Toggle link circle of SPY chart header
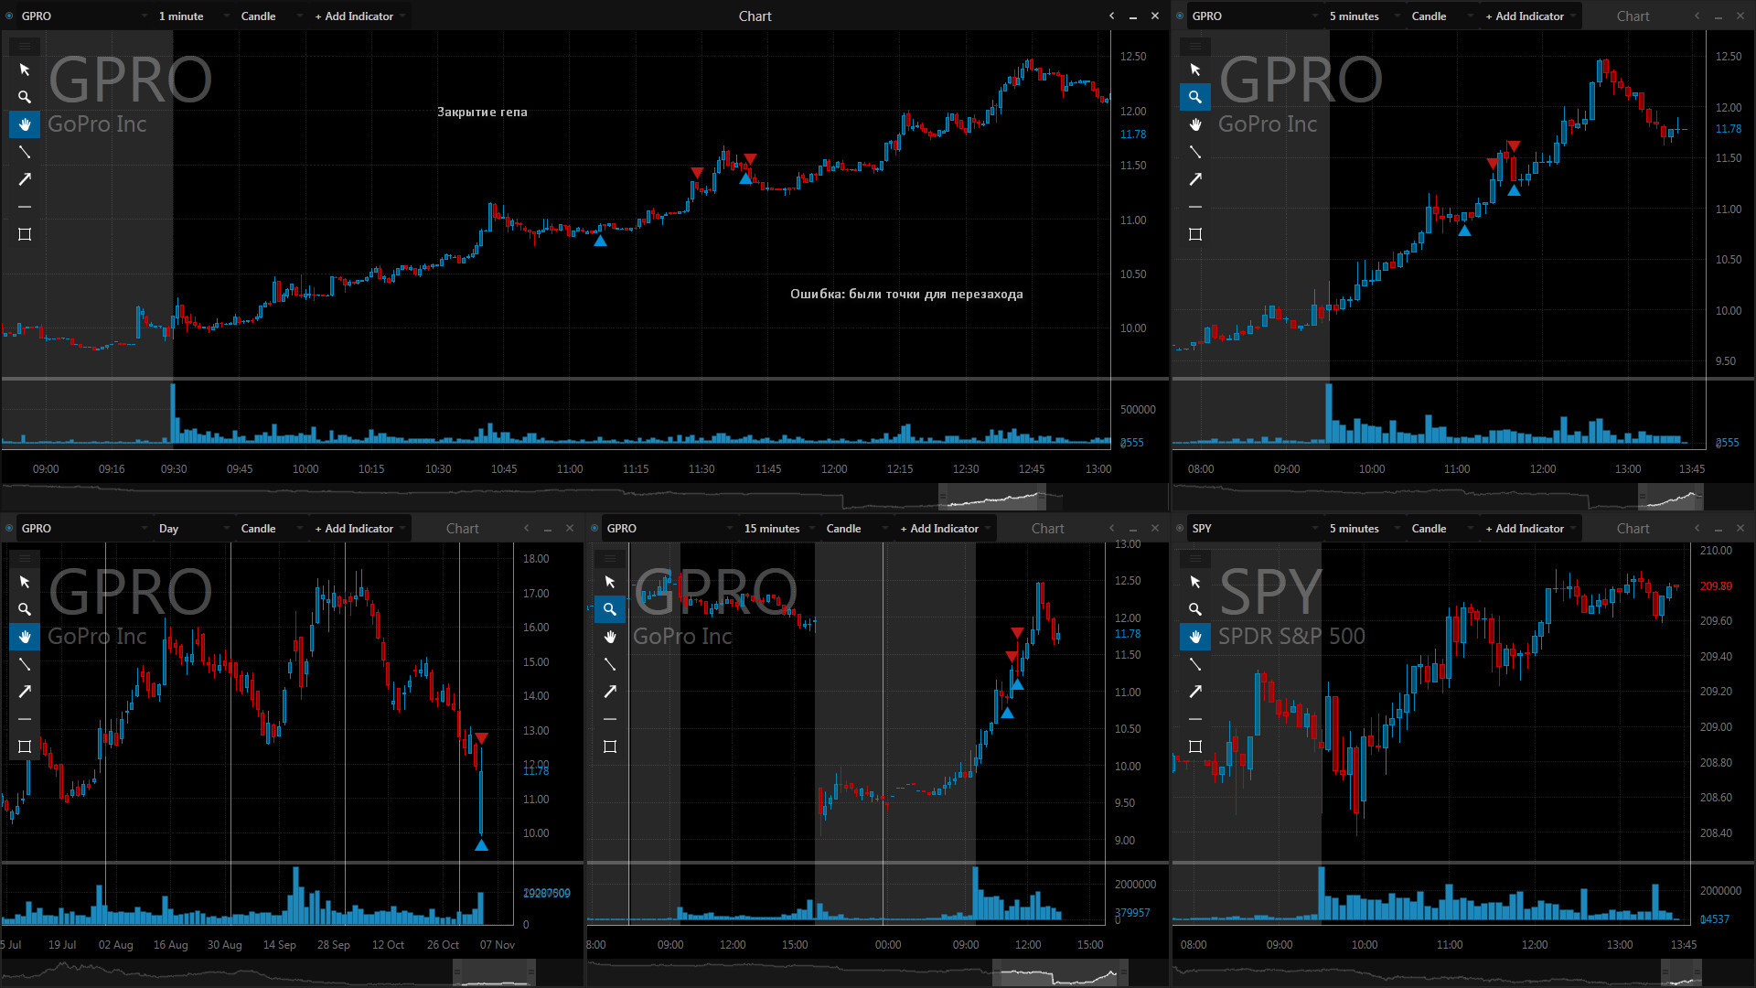1756x988 pixels. [1180, 529]
